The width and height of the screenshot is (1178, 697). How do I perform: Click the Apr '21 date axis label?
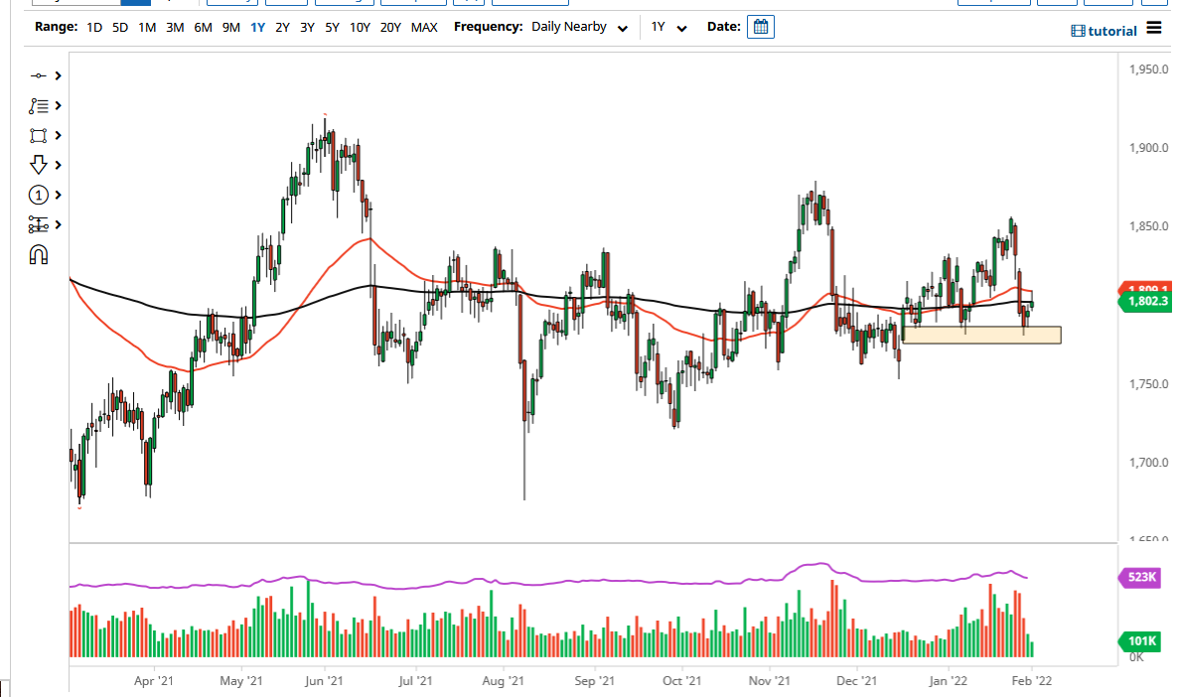(153, 680)
